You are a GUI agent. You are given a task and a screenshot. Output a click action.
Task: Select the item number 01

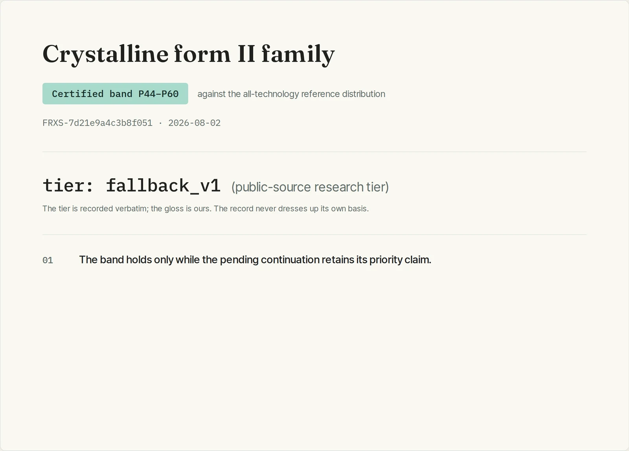(48, 260)
